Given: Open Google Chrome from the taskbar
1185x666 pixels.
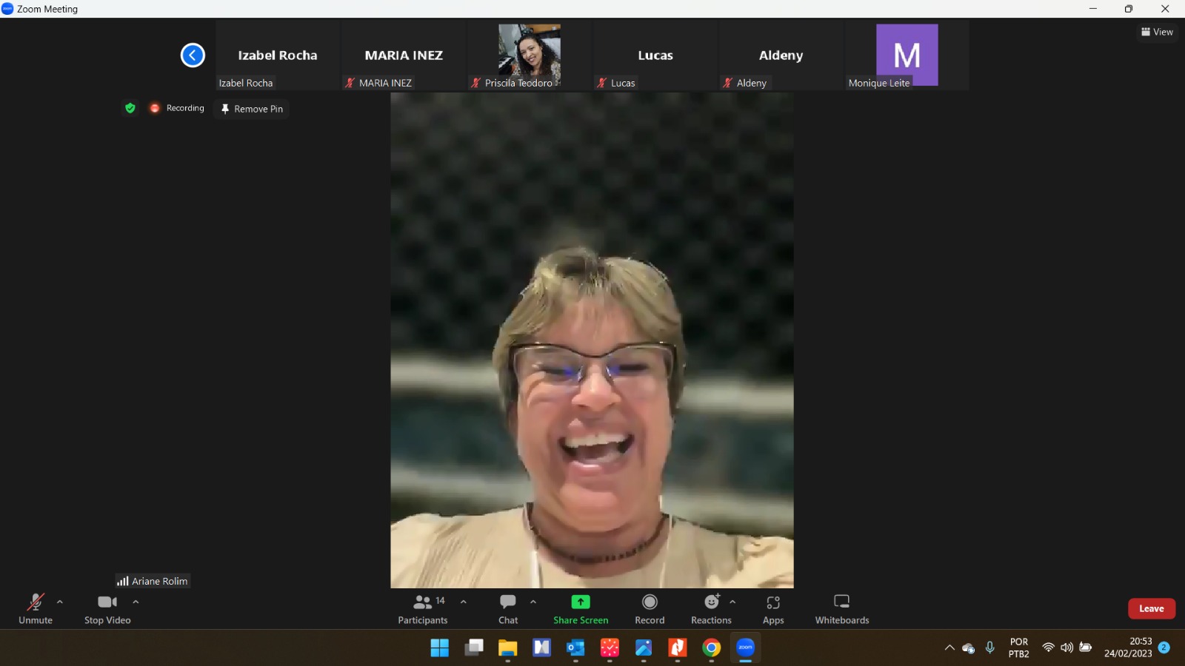Looking at the screenshot, I should point(711,648).
